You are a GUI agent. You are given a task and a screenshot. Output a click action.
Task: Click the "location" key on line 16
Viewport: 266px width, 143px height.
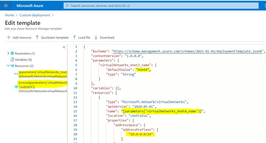(115, 116)
